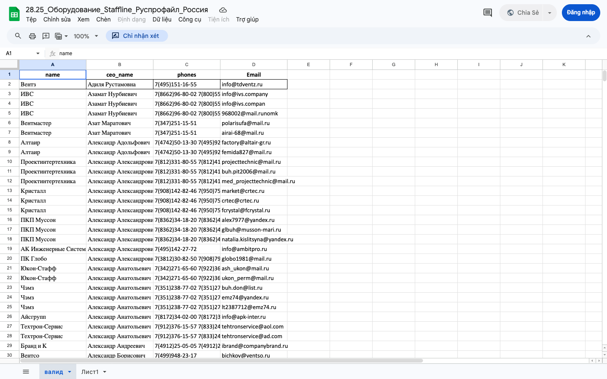The width and height of the screenshot is (607, 379).
Task: Select cell factory@altair-gr.ru
Action: 254,142
